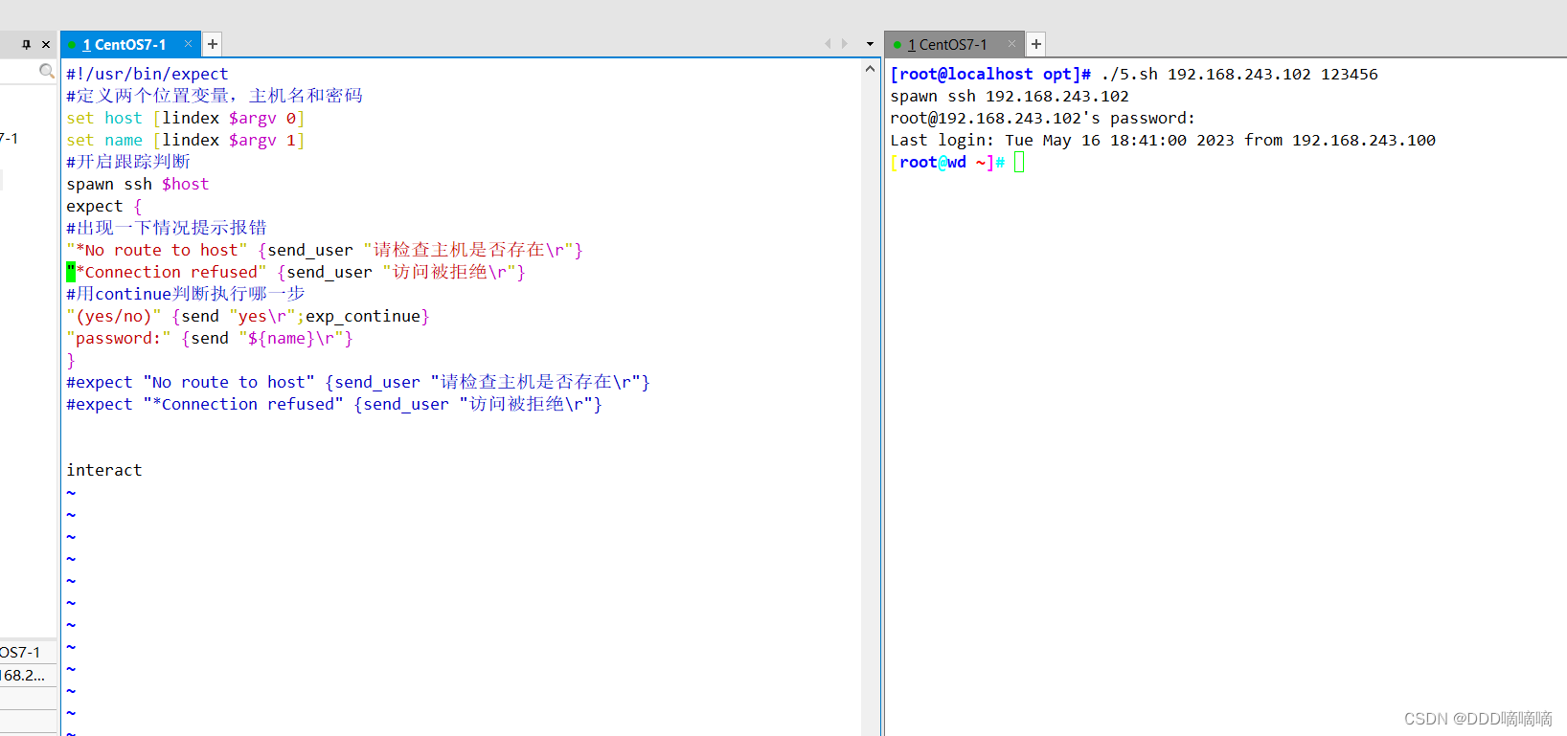The width and height of the screenshot is (1567, 736).
Task: Switch to left pane CentOS7-1 tab
Action: 125,44
